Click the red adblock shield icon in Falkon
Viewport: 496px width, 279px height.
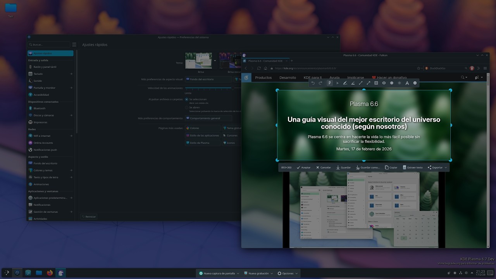[x=472, y=68]
